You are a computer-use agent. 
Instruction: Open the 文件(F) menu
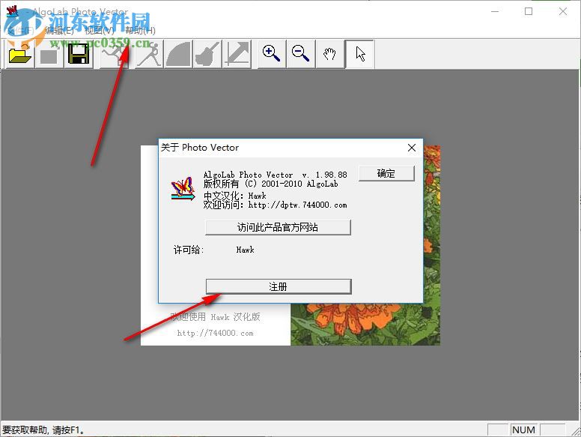[21, 30]
